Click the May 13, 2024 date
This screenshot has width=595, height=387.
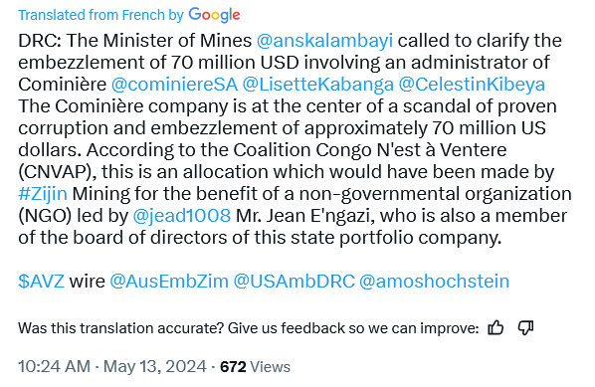click(155, 367)
